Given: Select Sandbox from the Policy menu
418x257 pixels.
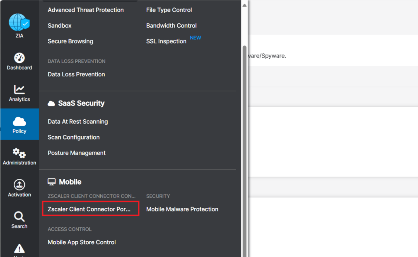Looking at the screenshot, I should pos(59,25).
